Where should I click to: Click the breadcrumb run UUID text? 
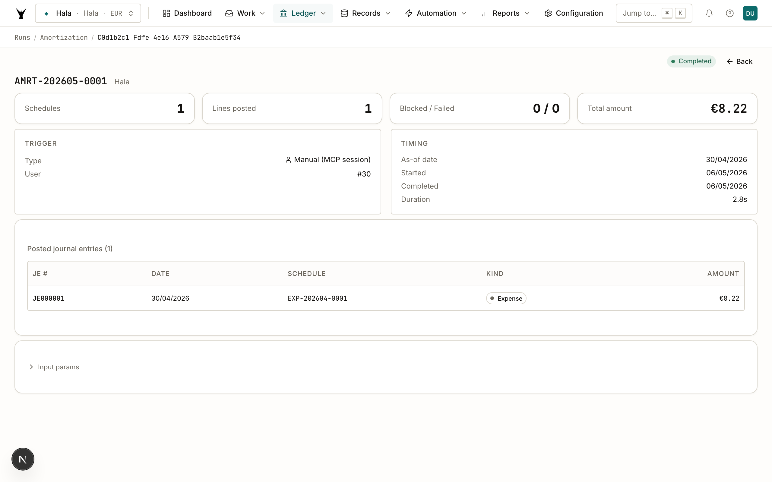click(169, 37)
